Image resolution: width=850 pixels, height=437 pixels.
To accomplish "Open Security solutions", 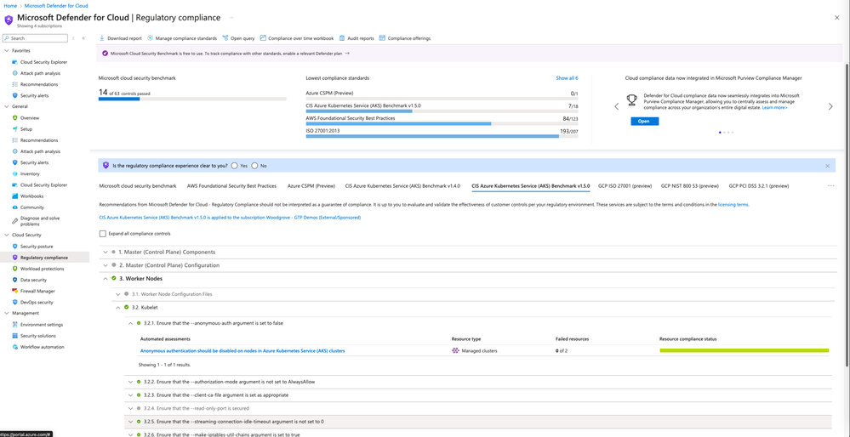I will (38, 336).
